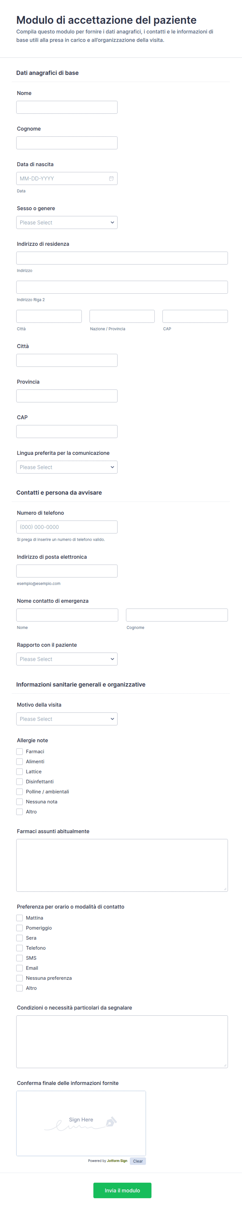This screenshot has width=242, height=1211.
Task: Submit form with Invia il modulo
Action: 122,1190
